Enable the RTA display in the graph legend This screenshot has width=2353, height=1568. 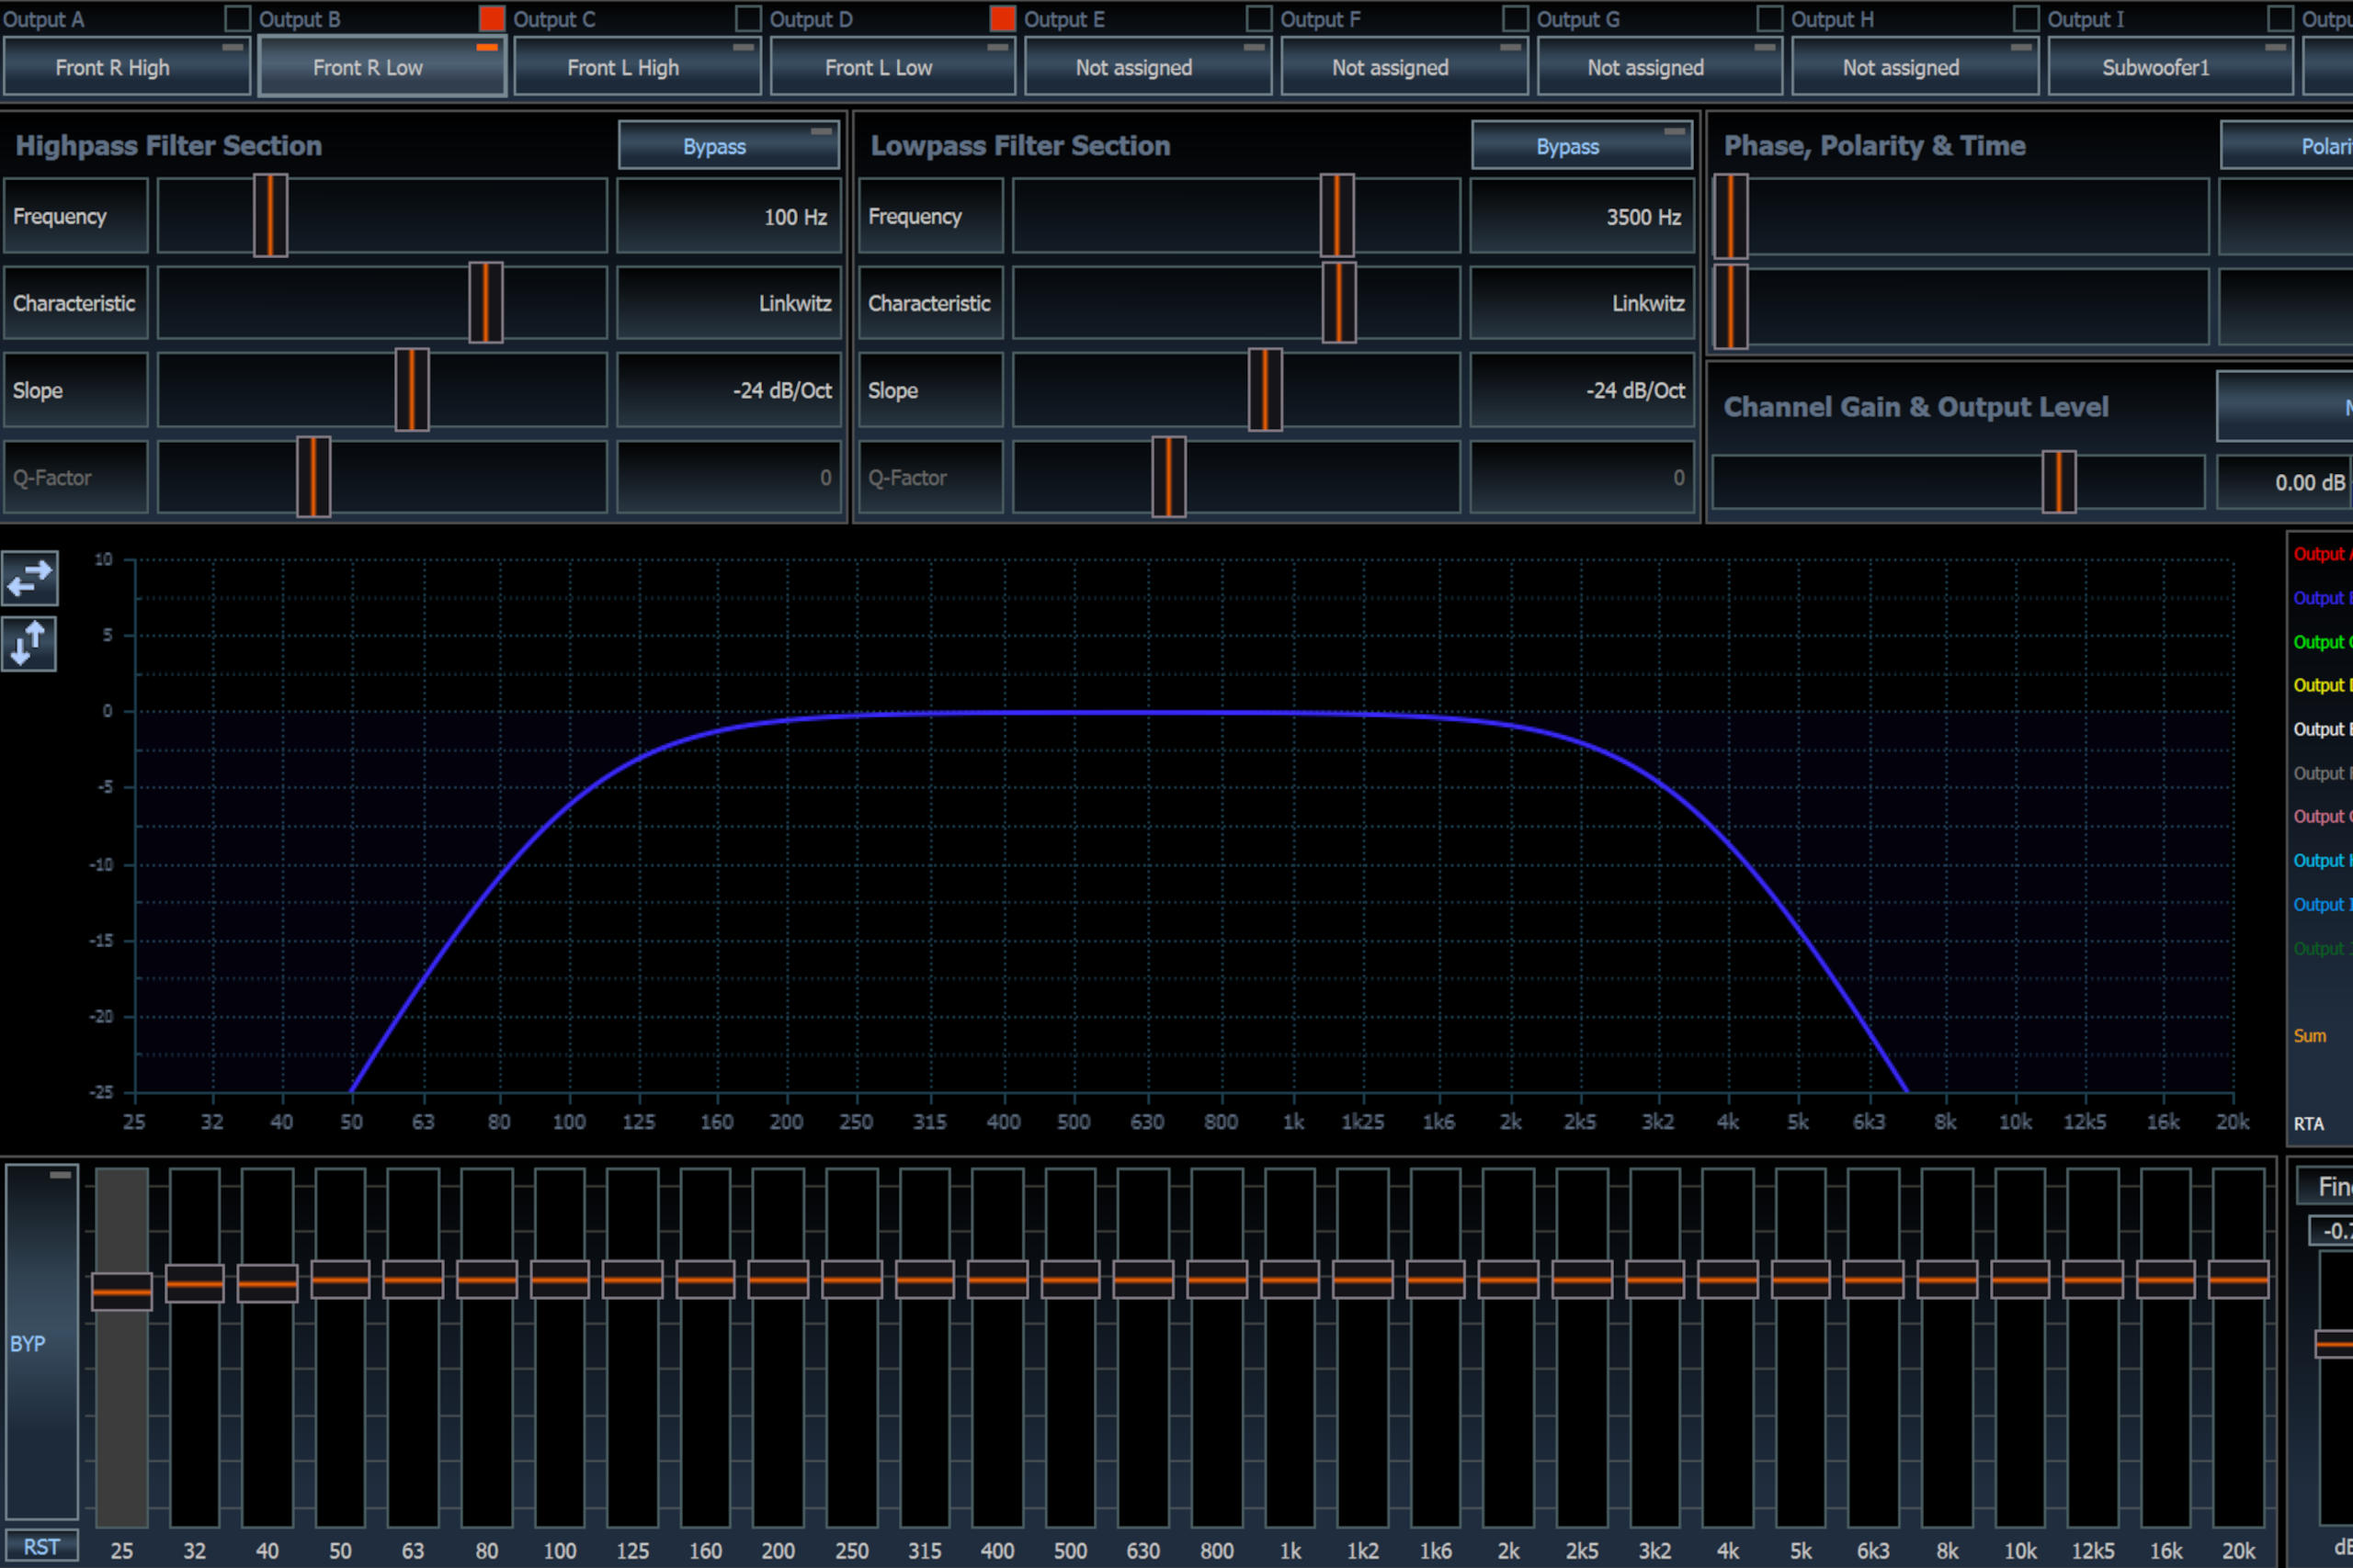pyautogui.click(x=2309, y=1123)
